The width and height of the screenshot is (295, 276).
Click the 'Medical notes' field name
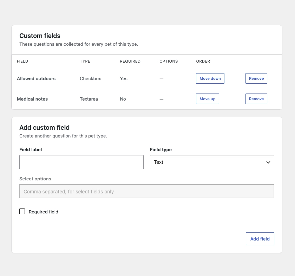pyautogui.click(x=32, y=99)
